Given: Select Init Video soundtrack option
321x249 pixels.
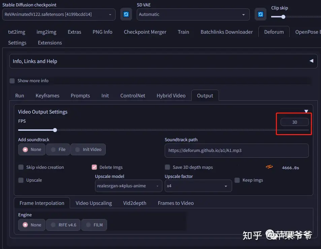Looking at the screenshot, I should (88, 150).
